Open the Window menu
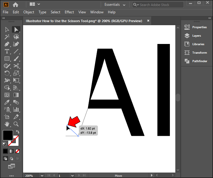The height and width of the screenshot is (178, 213). [97, 12]
